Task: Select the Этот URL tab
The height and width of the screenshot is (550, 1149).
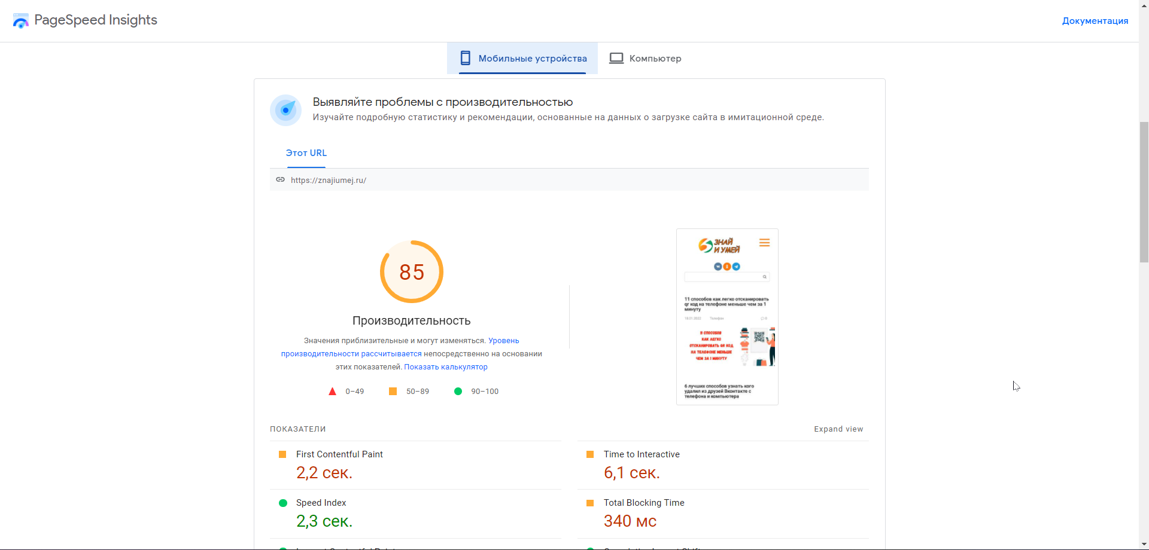Action: (306, 153)
